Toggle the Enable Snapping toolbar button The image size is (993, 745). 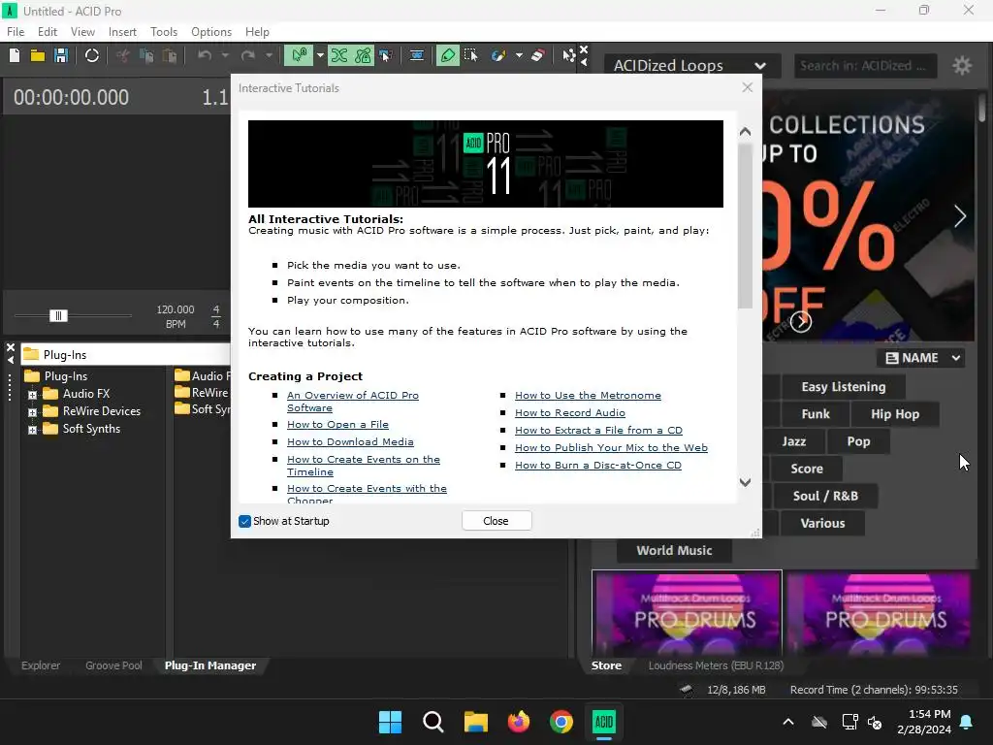[x=299, y=55]
